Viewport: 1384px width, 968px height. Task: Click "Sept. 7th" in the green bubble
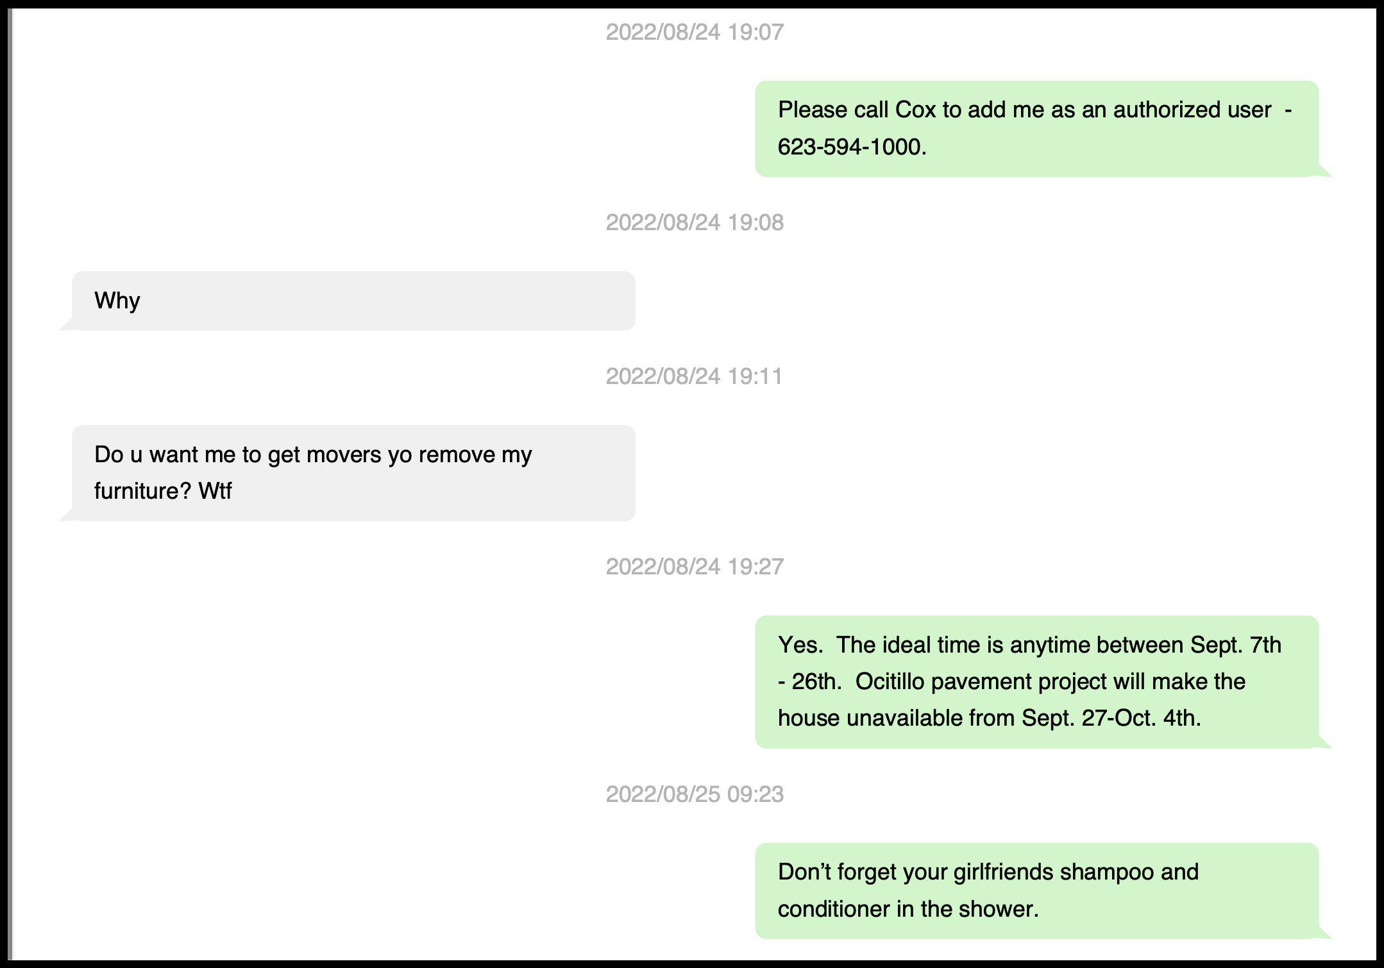pyautogui.click(x=1235, y=645)
